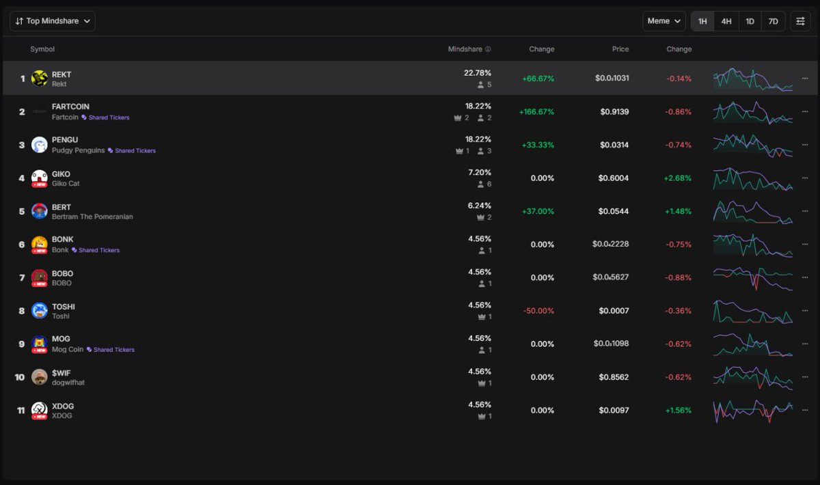Sort by the Price column header
The image size is (820, 485).
point(620,49)
